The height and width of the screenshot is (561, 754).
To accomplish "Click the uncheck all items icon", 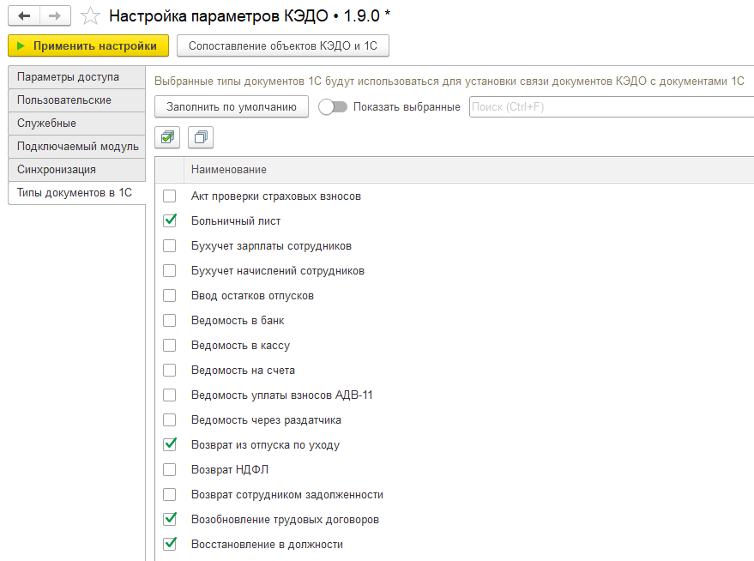I will 201,137.
